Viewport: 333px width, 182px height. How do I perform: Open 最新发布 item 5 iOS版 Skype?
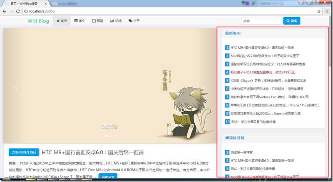(268, 80)
